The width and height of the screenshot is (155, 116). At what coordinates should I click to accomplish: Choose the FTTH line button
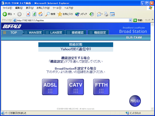[x=101, y=87]
